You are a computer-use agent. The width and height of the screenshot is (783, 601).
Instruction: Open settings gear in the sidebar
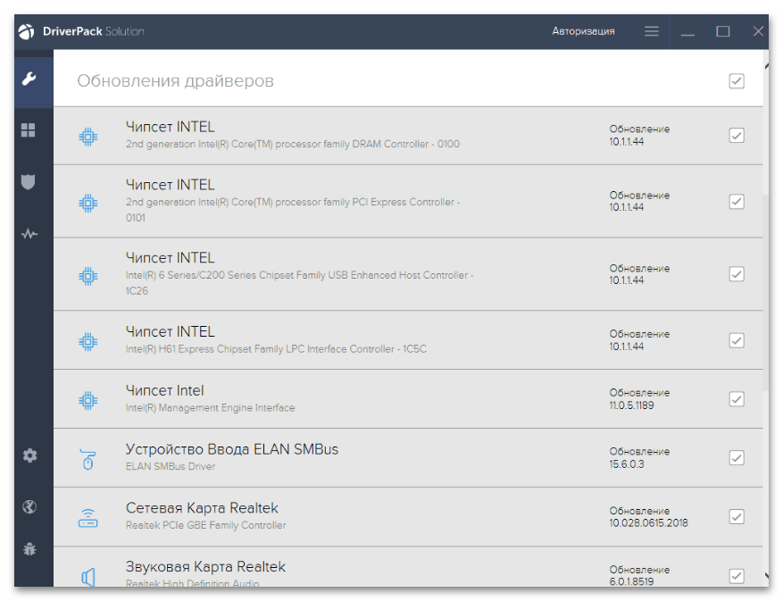tap(30, 455)
